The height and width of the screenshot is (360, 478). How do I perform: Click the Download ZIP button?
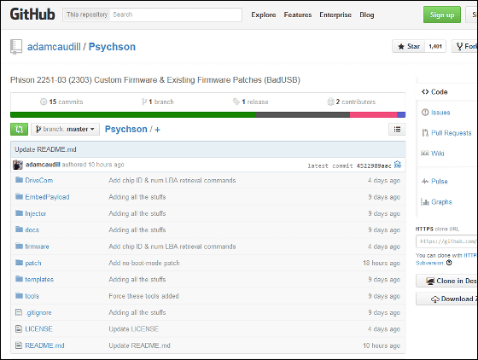click(x=447, y=299)
